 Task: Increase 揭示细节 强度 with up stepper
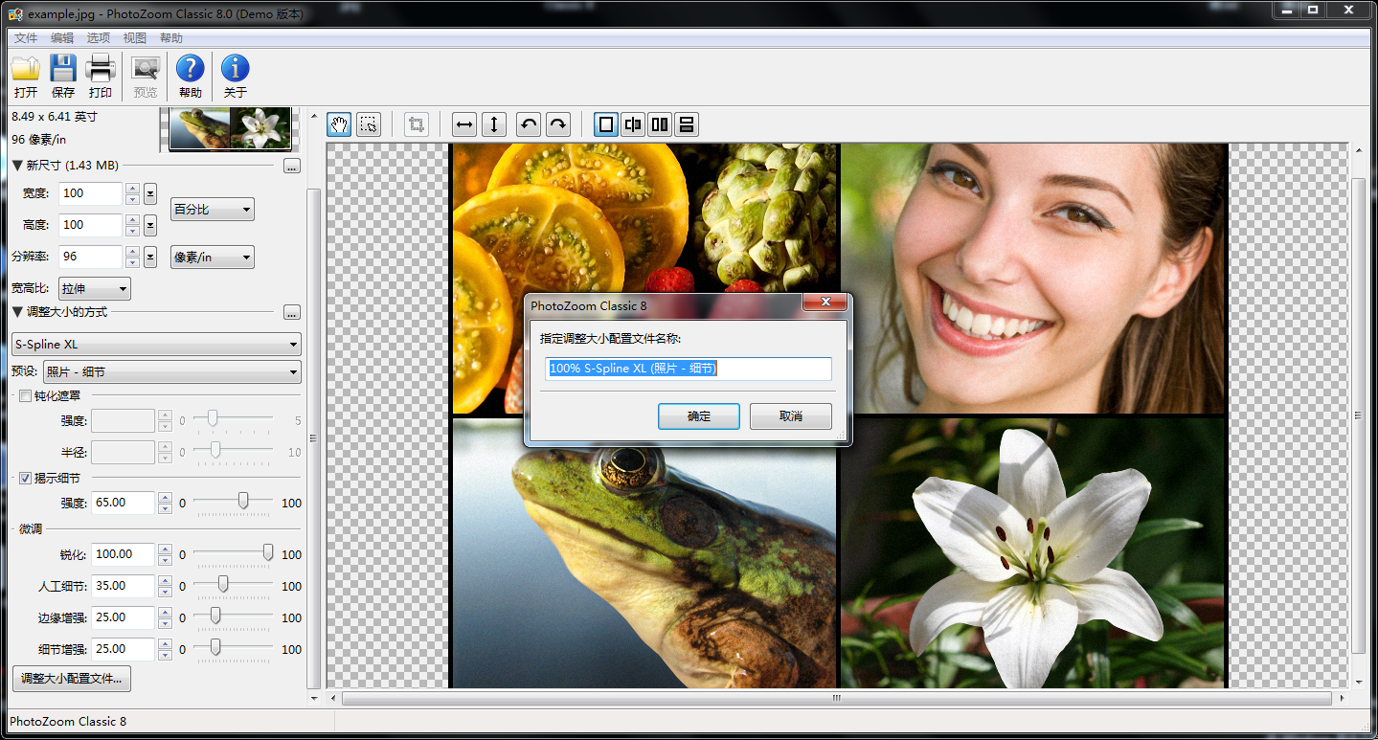[166, 498]
